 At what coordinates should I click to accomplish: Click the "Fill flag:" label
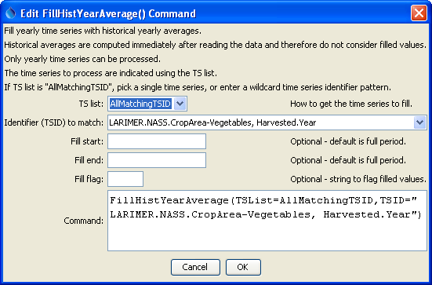point(89,179)
